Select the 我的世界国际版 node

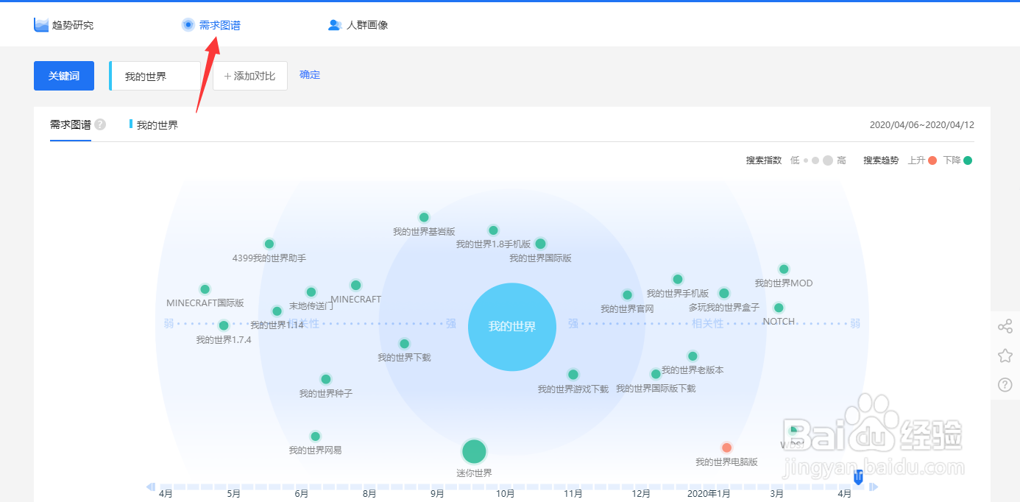click(x=540, y=244)
